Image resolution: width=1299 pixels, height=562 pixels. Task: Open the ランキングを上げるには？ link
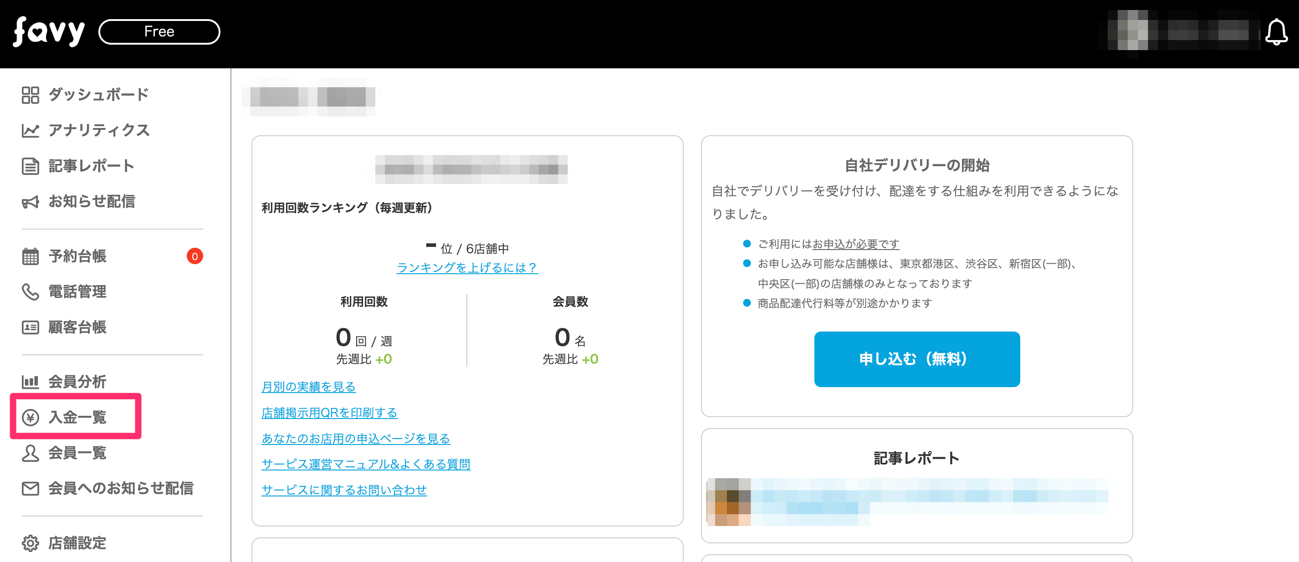tap(467, 268)
